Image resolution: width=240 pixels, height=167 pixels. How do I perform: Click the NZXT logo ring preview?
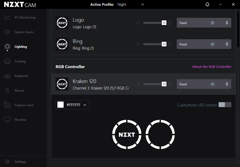[127, 134]
